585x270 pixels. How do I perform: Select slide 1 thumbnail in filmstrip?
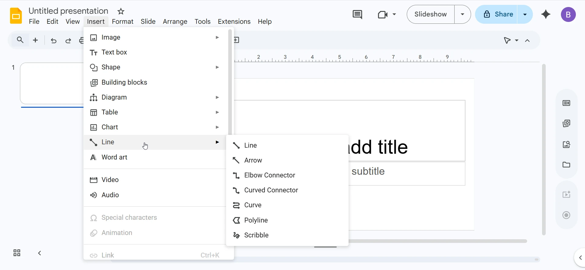click(x=52, y=83)
